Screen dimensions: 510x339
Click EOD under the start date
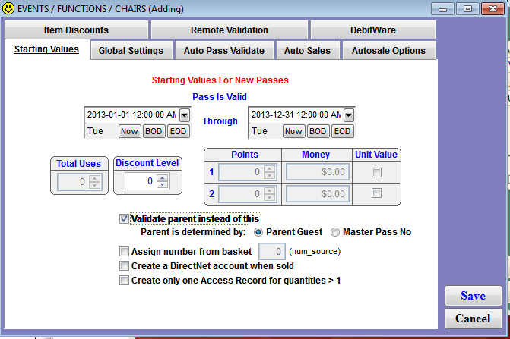point(179,131)
